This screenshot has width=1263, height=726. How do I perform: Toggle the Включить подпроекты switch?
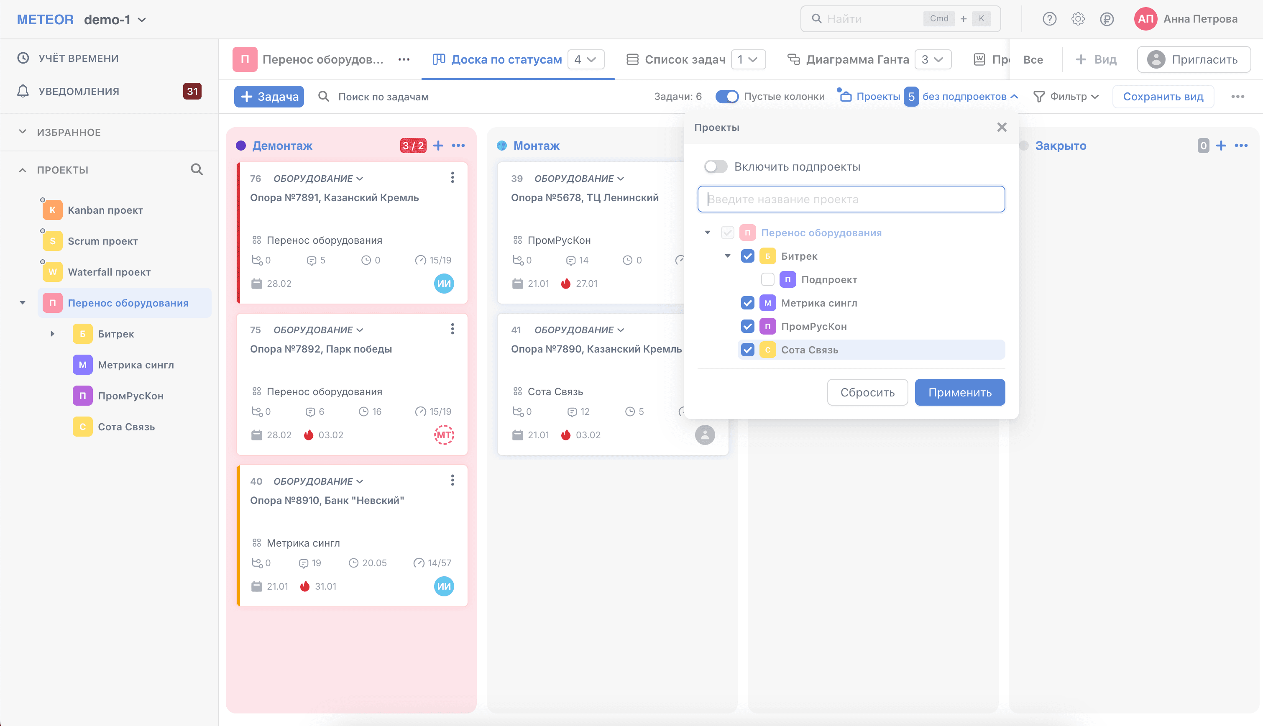tap(716, 166)
